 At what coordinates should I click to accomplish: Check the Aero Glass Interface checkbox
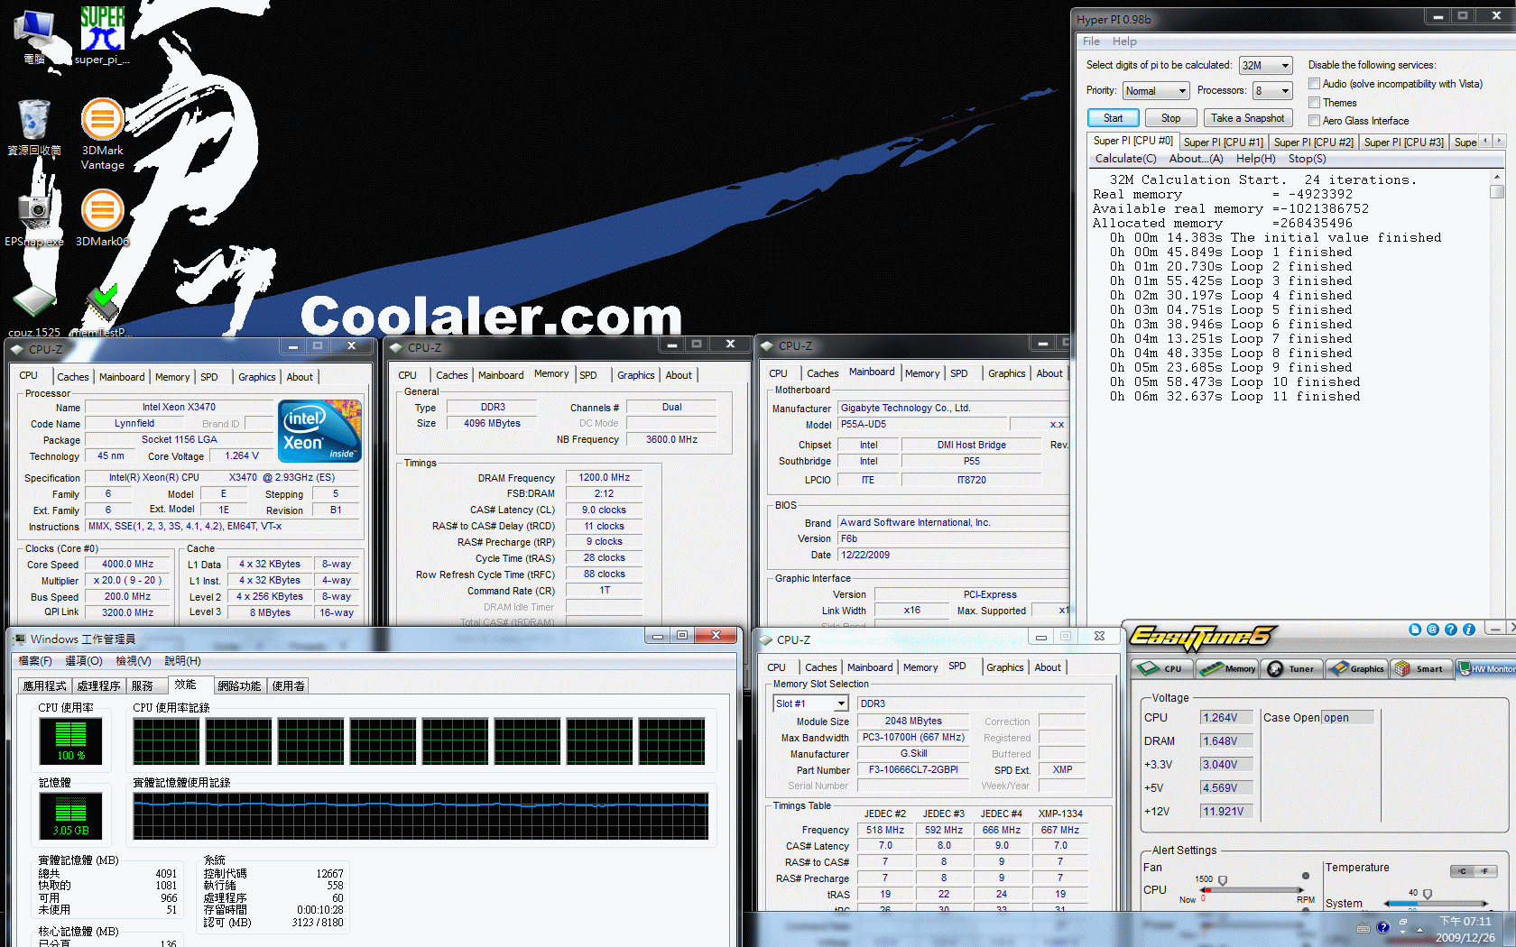point(1315,120)
